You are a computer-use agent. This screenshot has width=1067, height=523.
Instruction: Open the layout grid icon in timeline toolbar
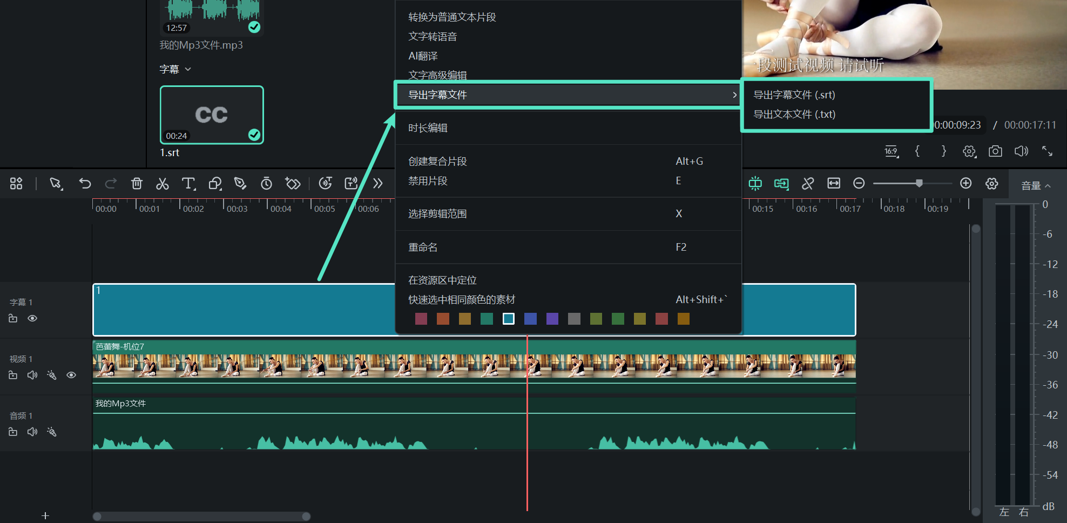16,184
